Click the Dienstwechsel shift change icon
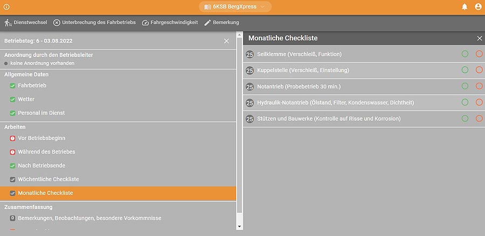485x236 pixels. [8, 23]
